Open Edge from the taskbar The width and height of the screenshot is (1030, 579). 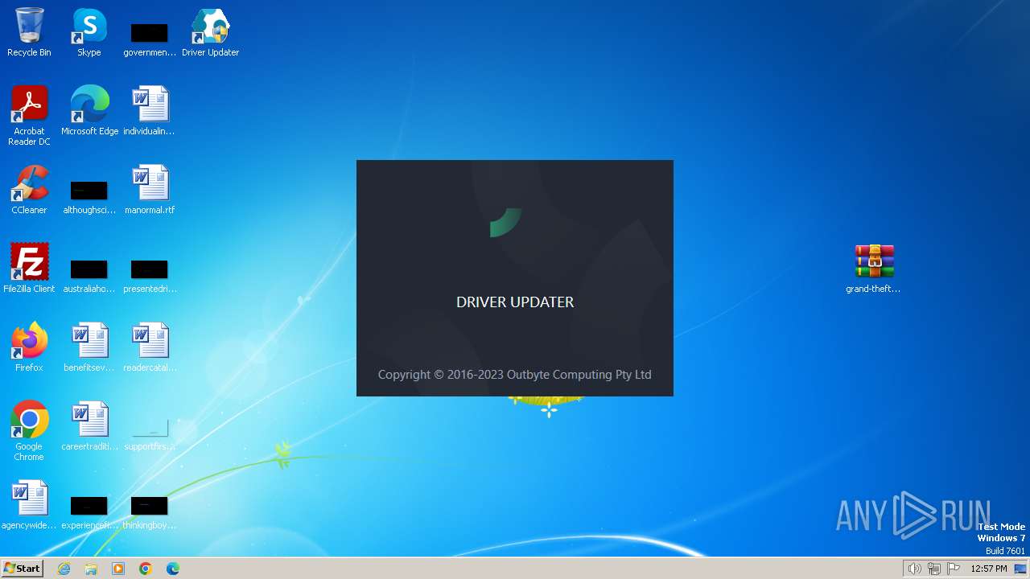(x=173, y=569)
